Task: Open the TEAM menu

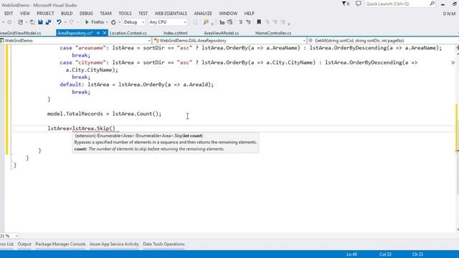Action: click(x=105, y=14)
